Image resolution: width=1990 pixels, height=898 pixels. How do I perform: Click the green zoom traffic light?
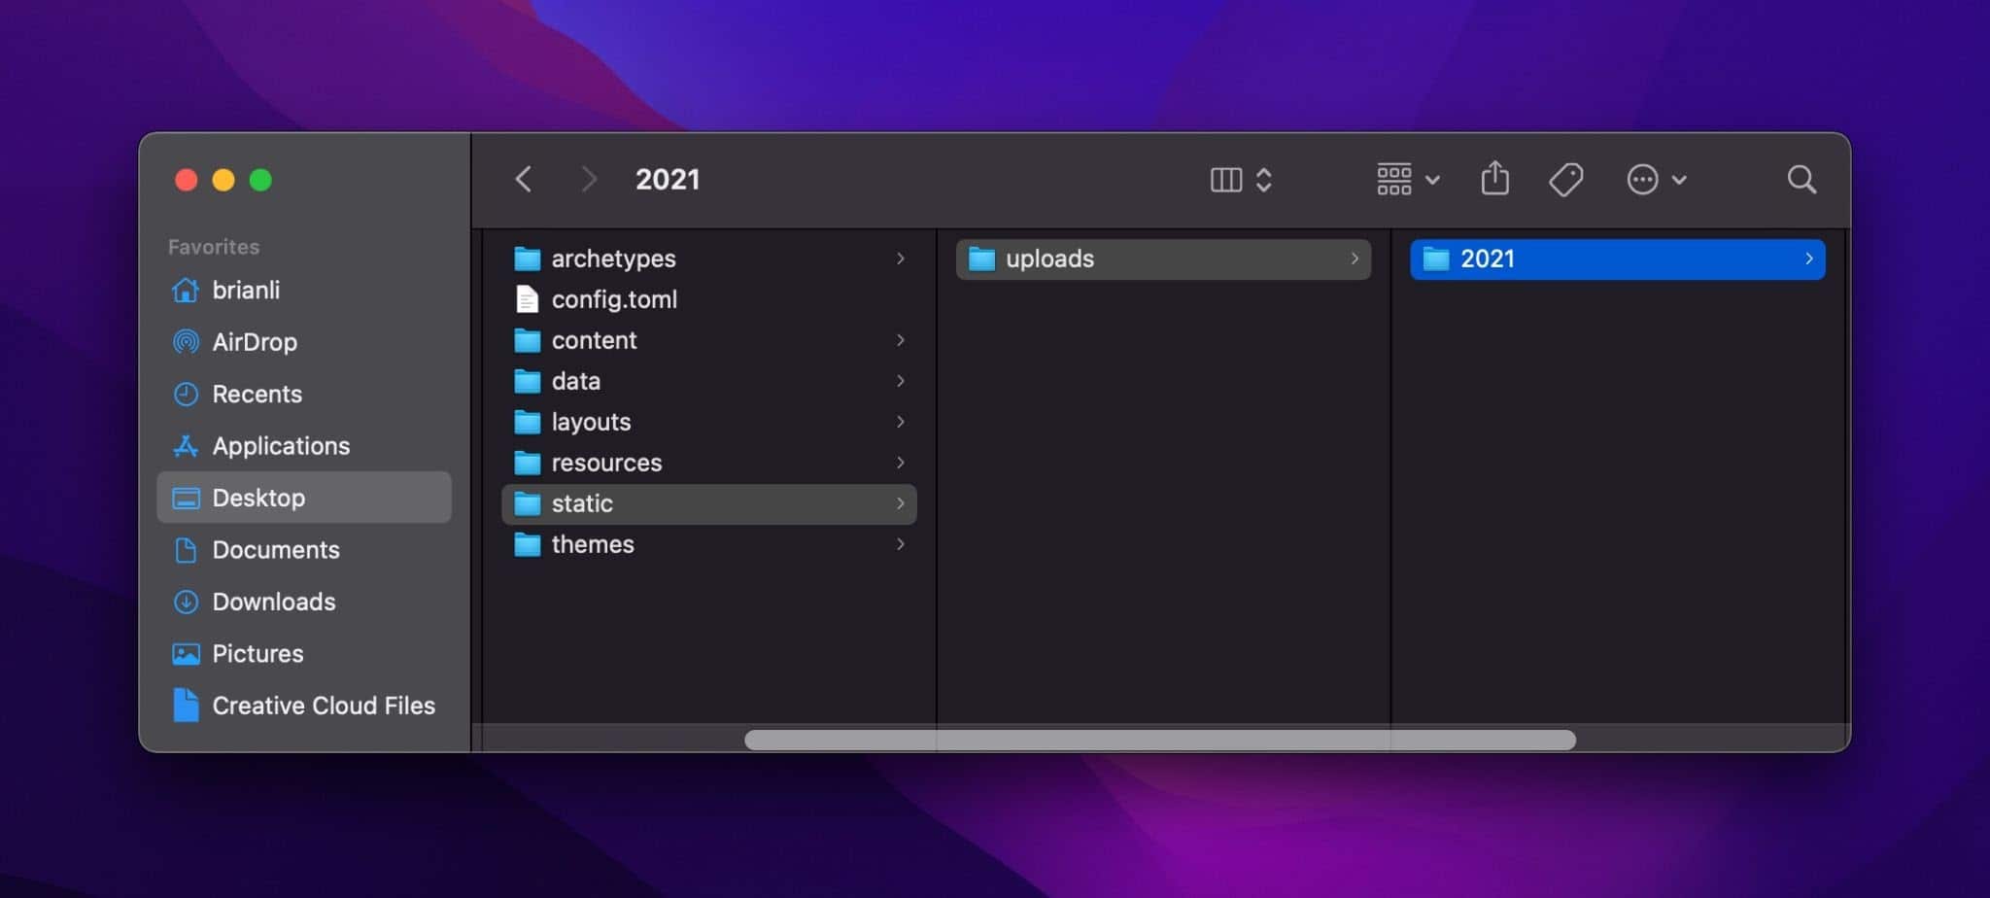[259, 180]
